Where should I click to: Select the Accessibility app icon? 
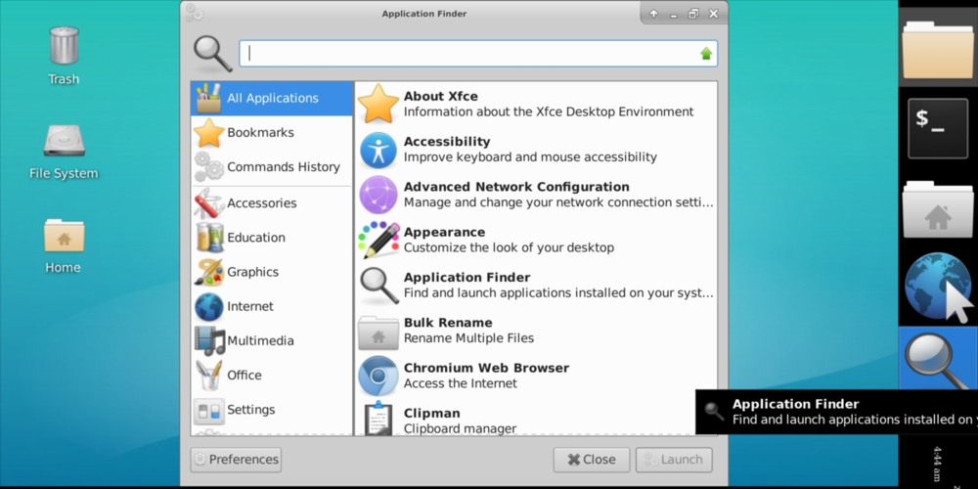coord(378,150)
